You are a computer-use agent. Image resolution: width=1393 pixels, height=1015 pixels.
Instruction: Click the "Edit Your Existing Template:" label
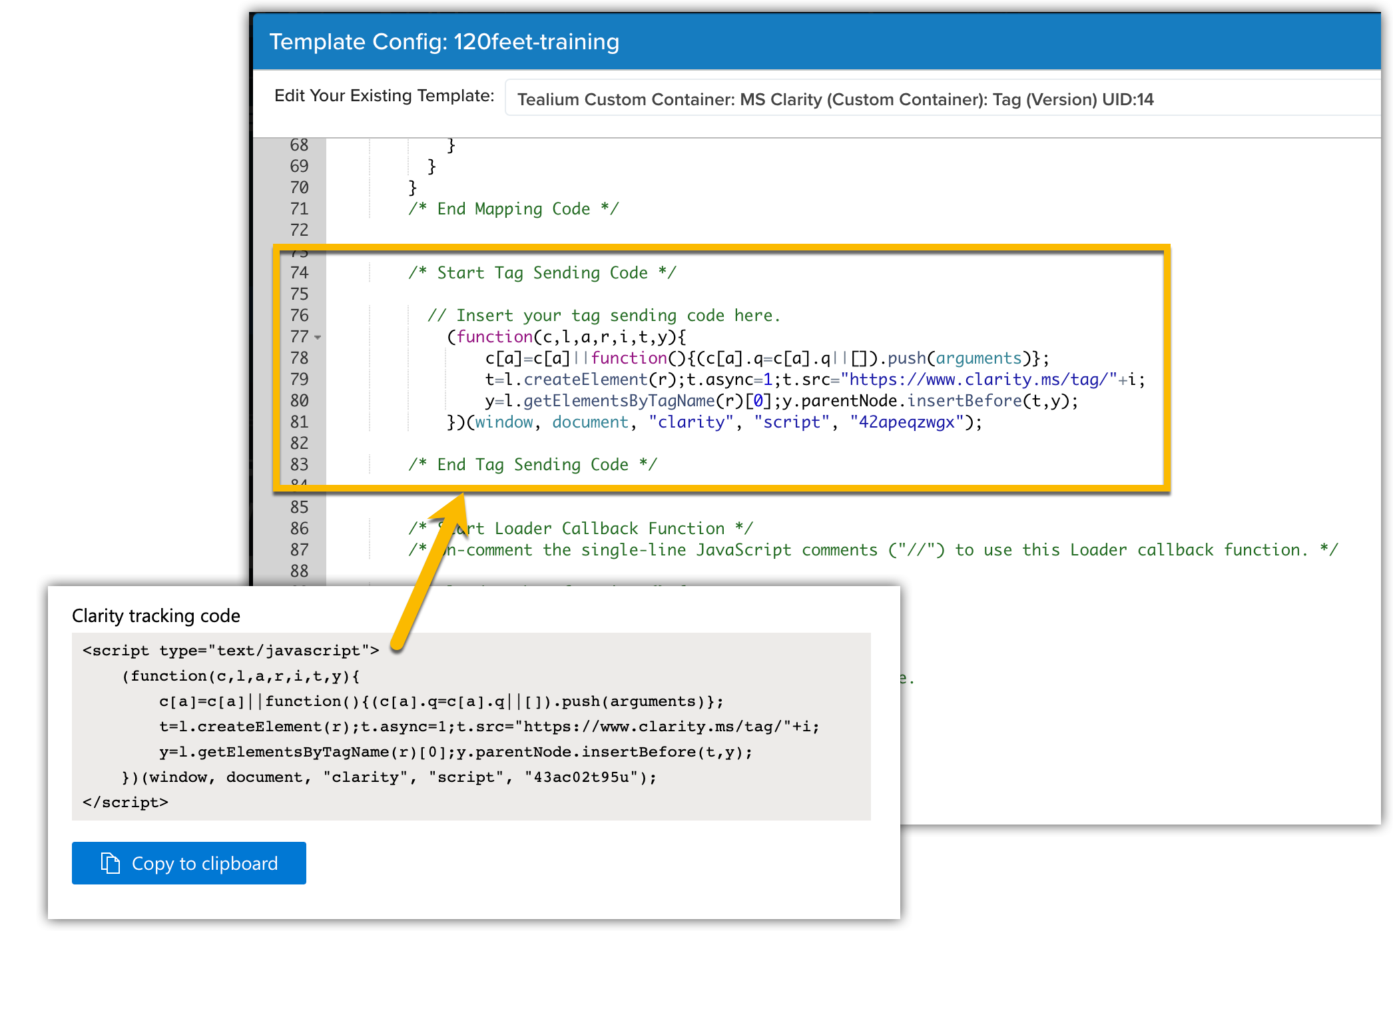[x=384, y=95]
